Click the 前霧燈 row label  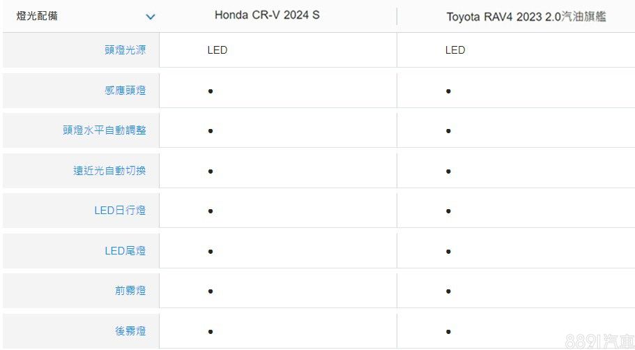[130, 291]
